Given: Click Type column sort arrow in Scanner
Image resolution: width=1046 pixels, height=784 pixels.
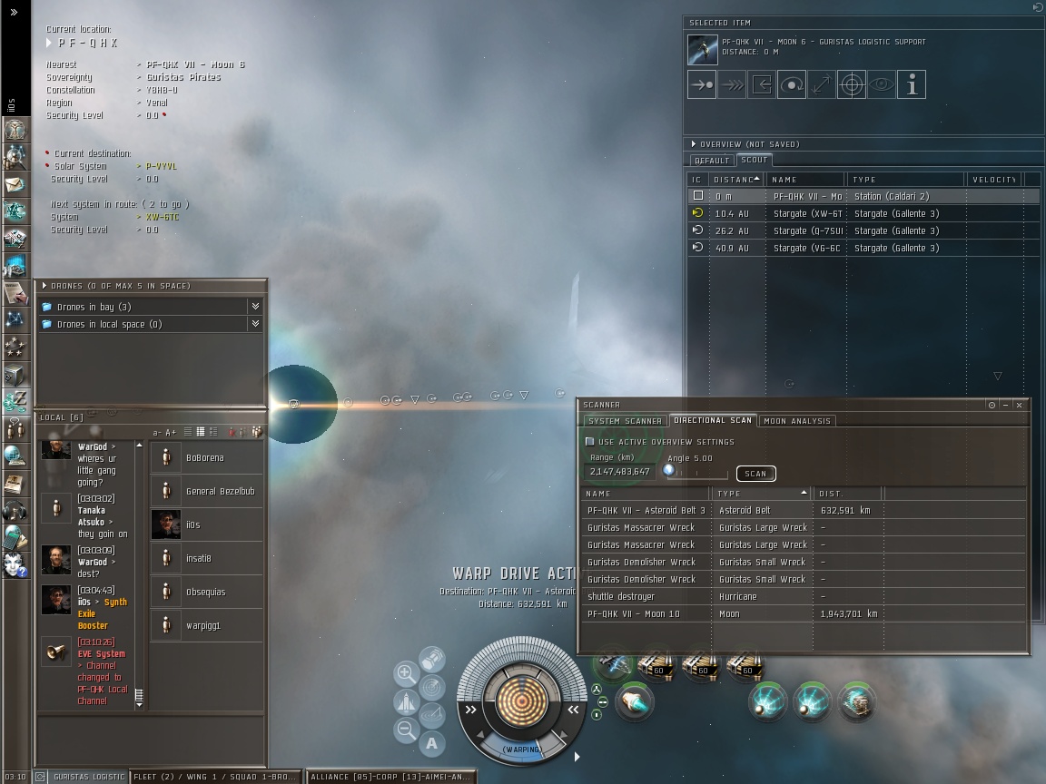Looking at the screenshot, I should [804, 493].
